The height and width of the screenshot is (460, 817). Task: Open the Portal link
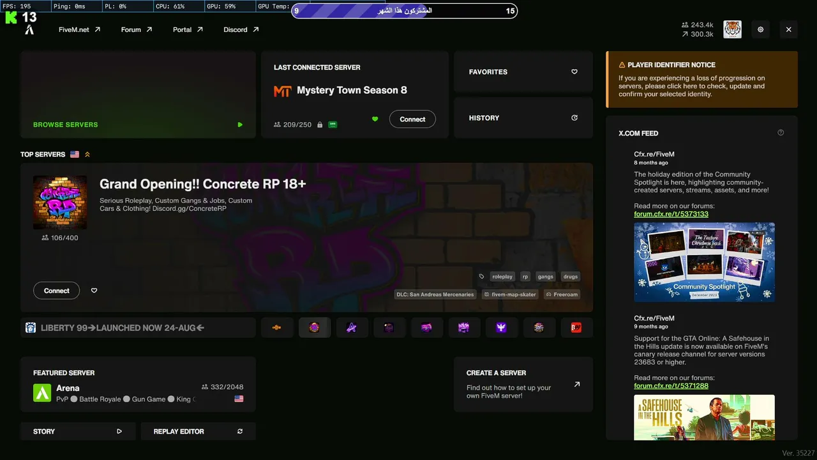188,29
